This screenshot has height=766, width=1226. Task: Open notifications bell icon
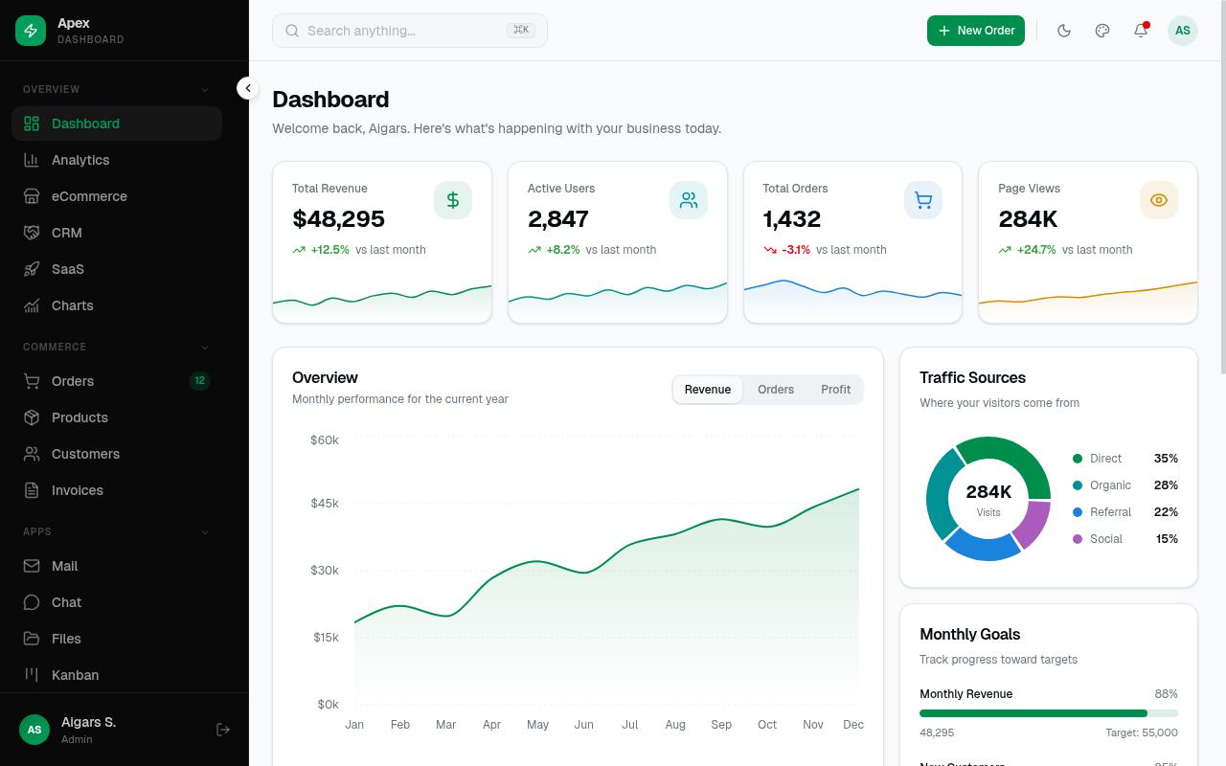(x=1141, y=31)
